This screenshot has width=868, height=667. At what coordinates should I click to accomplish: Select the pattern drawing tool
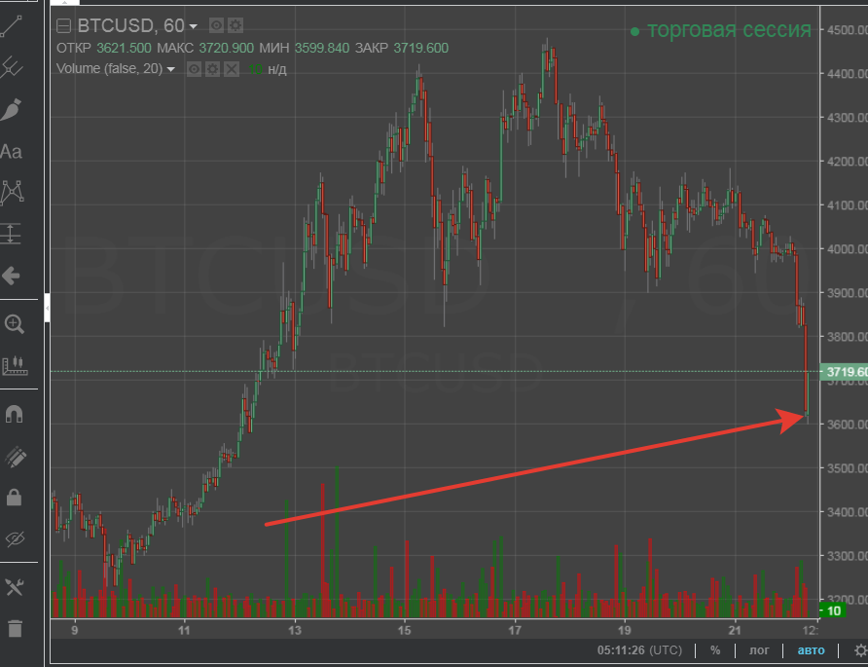pyautogui.click(x=13, y=193)
